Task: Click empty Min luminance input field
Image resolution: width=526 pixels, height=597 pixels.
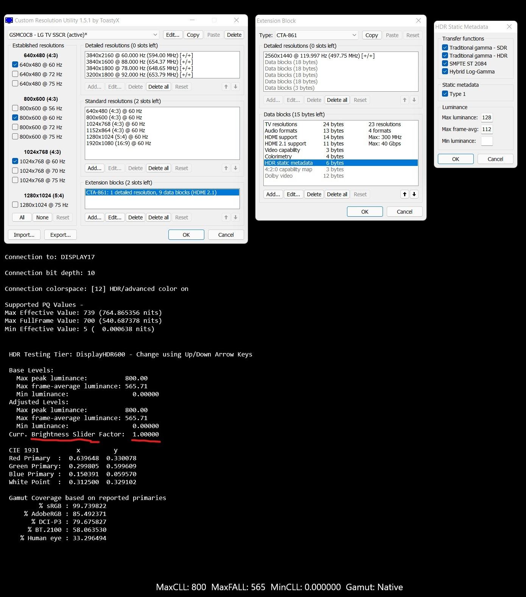Action: (x=487, y=141)
